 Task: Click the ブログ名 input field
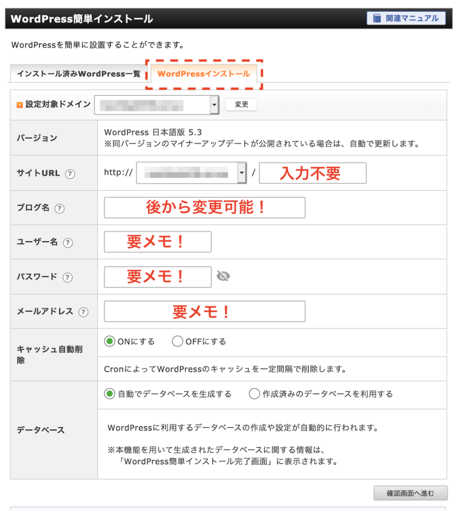point(205,208)
